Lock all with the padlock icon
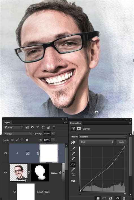This screenshot has width=134, height=200. click(27, 140)
